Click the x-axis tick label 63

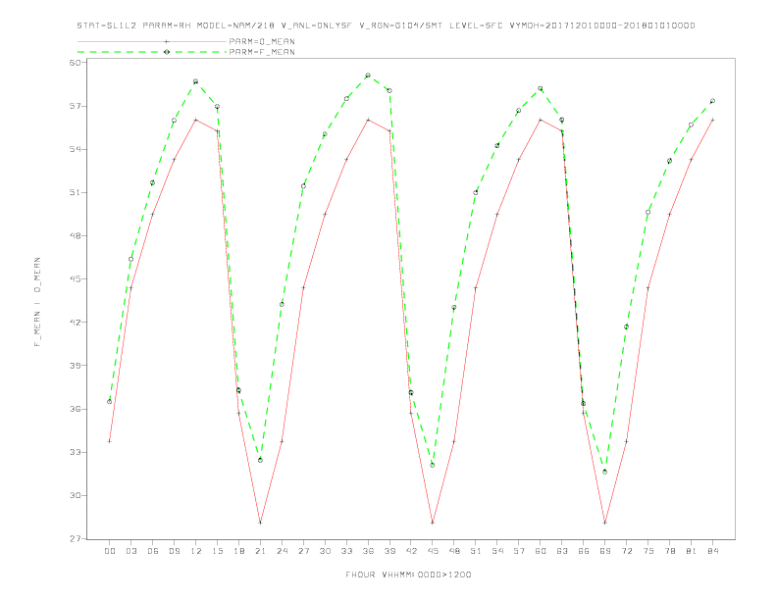click(x=562, y=551)
